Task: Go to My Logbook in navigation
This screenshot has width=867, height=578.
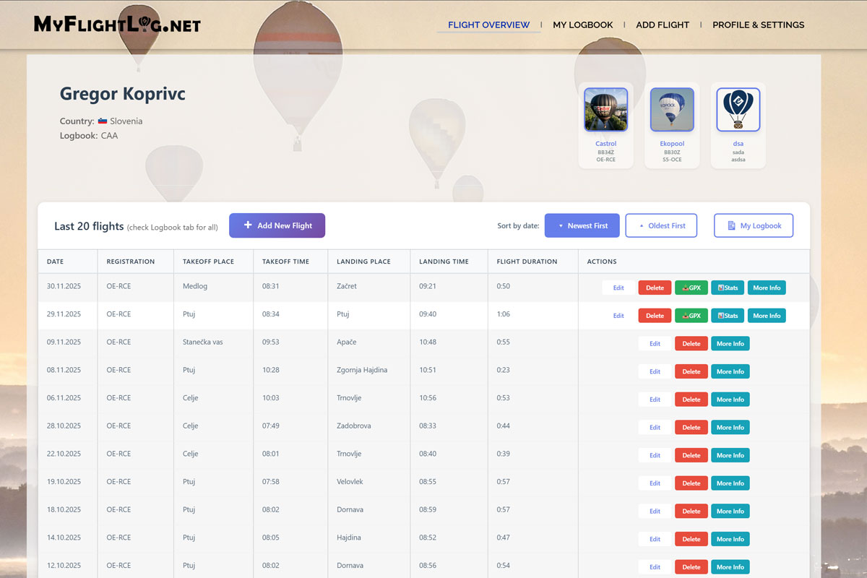Action: [582, 25]
